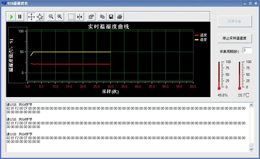Click the red 温度 legend swatch

click(x=196, y=35)
